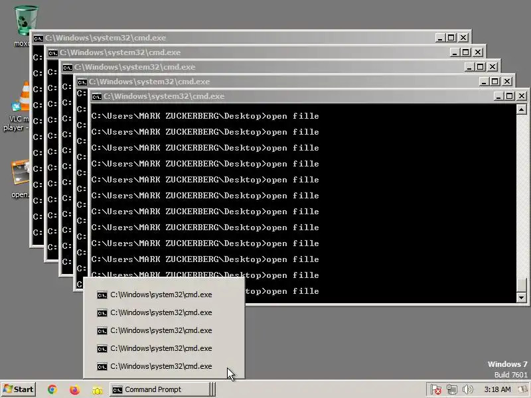Minimize the third cmd.exe window from the back
Screen dimensions: 531x398
[x=469, y=67]
